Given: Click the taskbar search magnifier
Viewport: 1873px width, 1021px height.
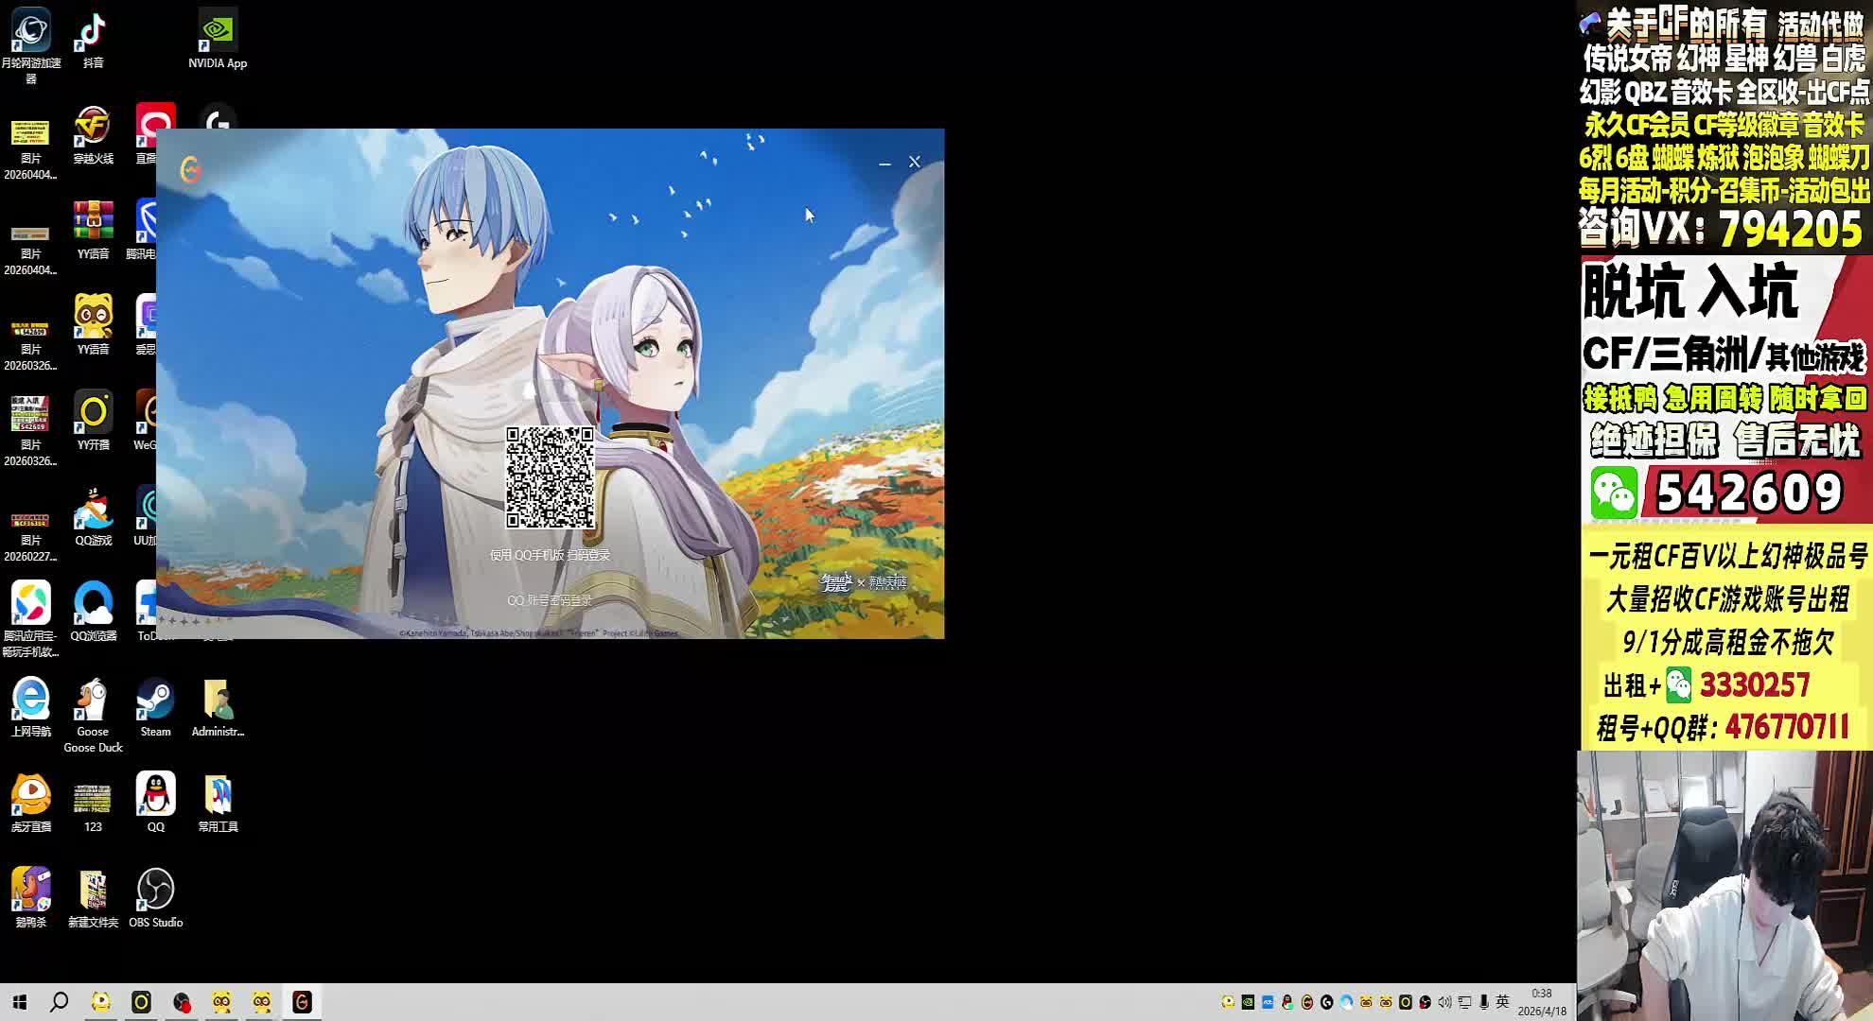Looking at the screenshot, I should [59, 1002].
